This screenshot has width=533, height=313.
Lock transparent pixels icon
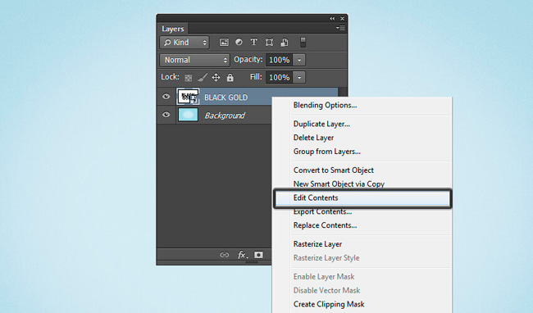pyautogui.click(x=188, y=78)
